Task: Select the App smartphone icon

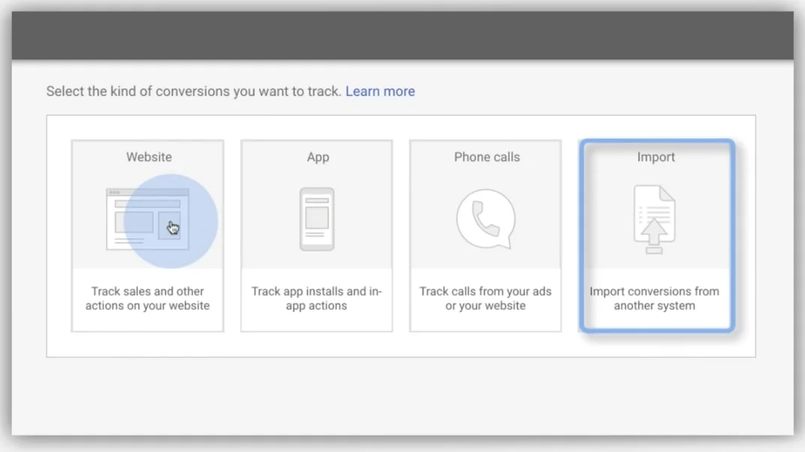Action: 317,219
